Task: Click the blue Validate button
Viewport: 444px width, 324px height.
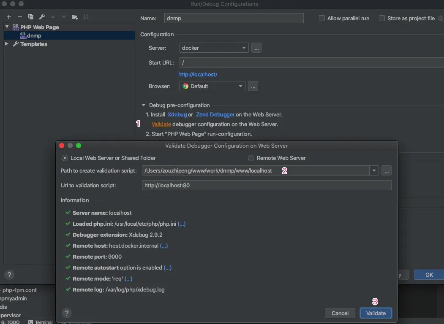Action: coord(376,313)
